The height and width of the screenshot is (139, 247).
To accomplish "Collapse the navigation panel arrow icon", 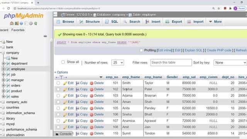I will pyautogui.click(x=55, y=15).
